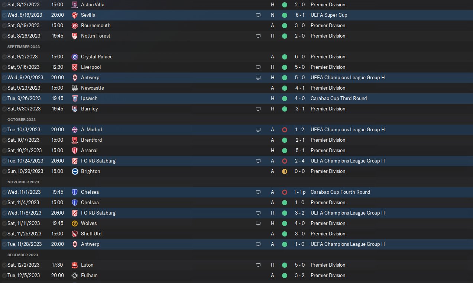This screenshot has height=283, width=473.
Task: Open the Nottm Forest team link
Action: [95, 36]
